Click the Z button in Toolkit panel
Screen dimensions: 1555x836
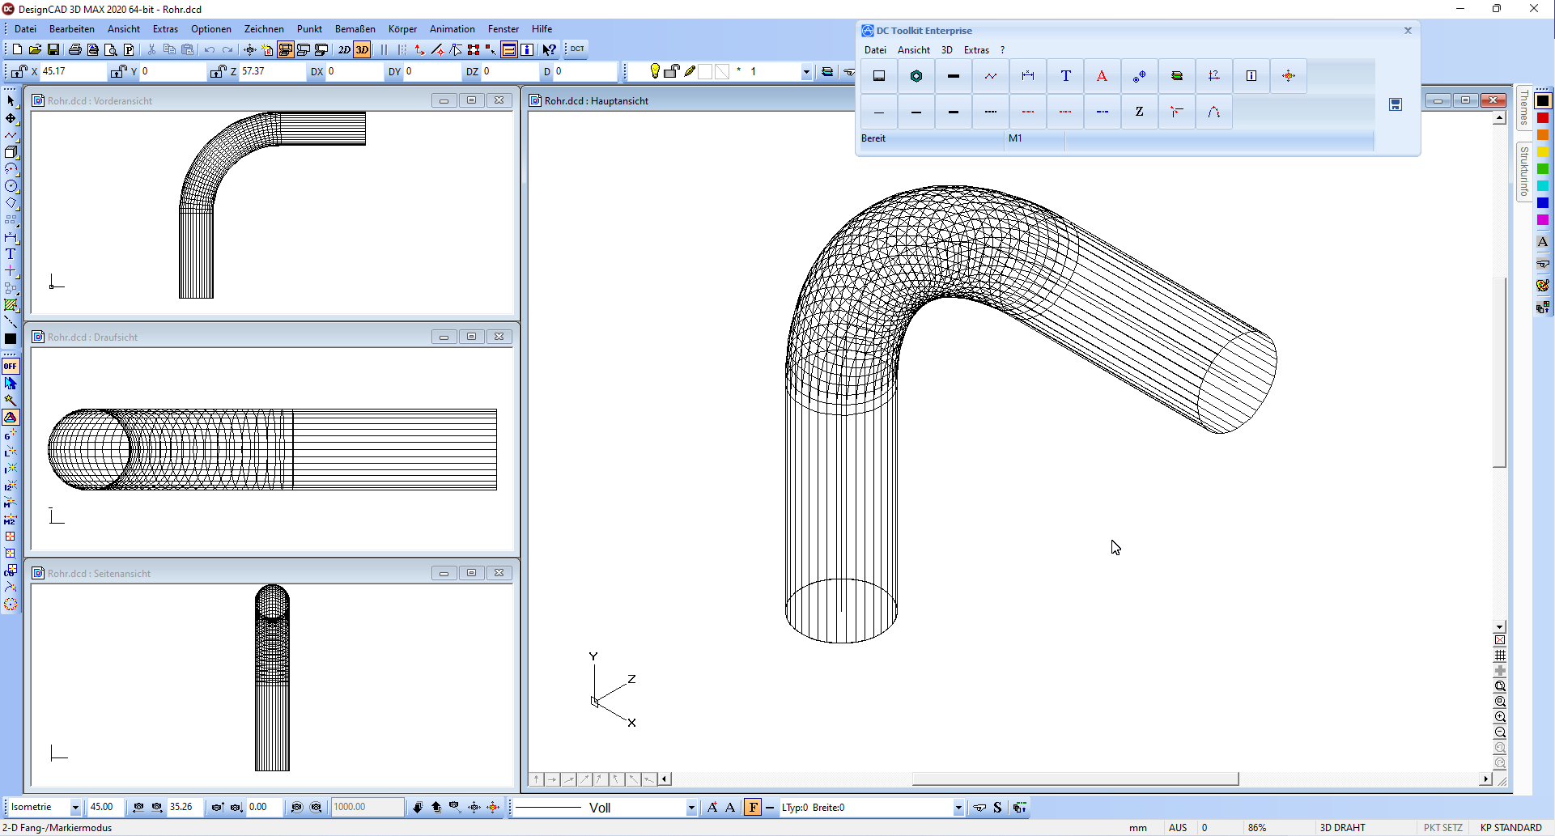(x=1139, y=112)
